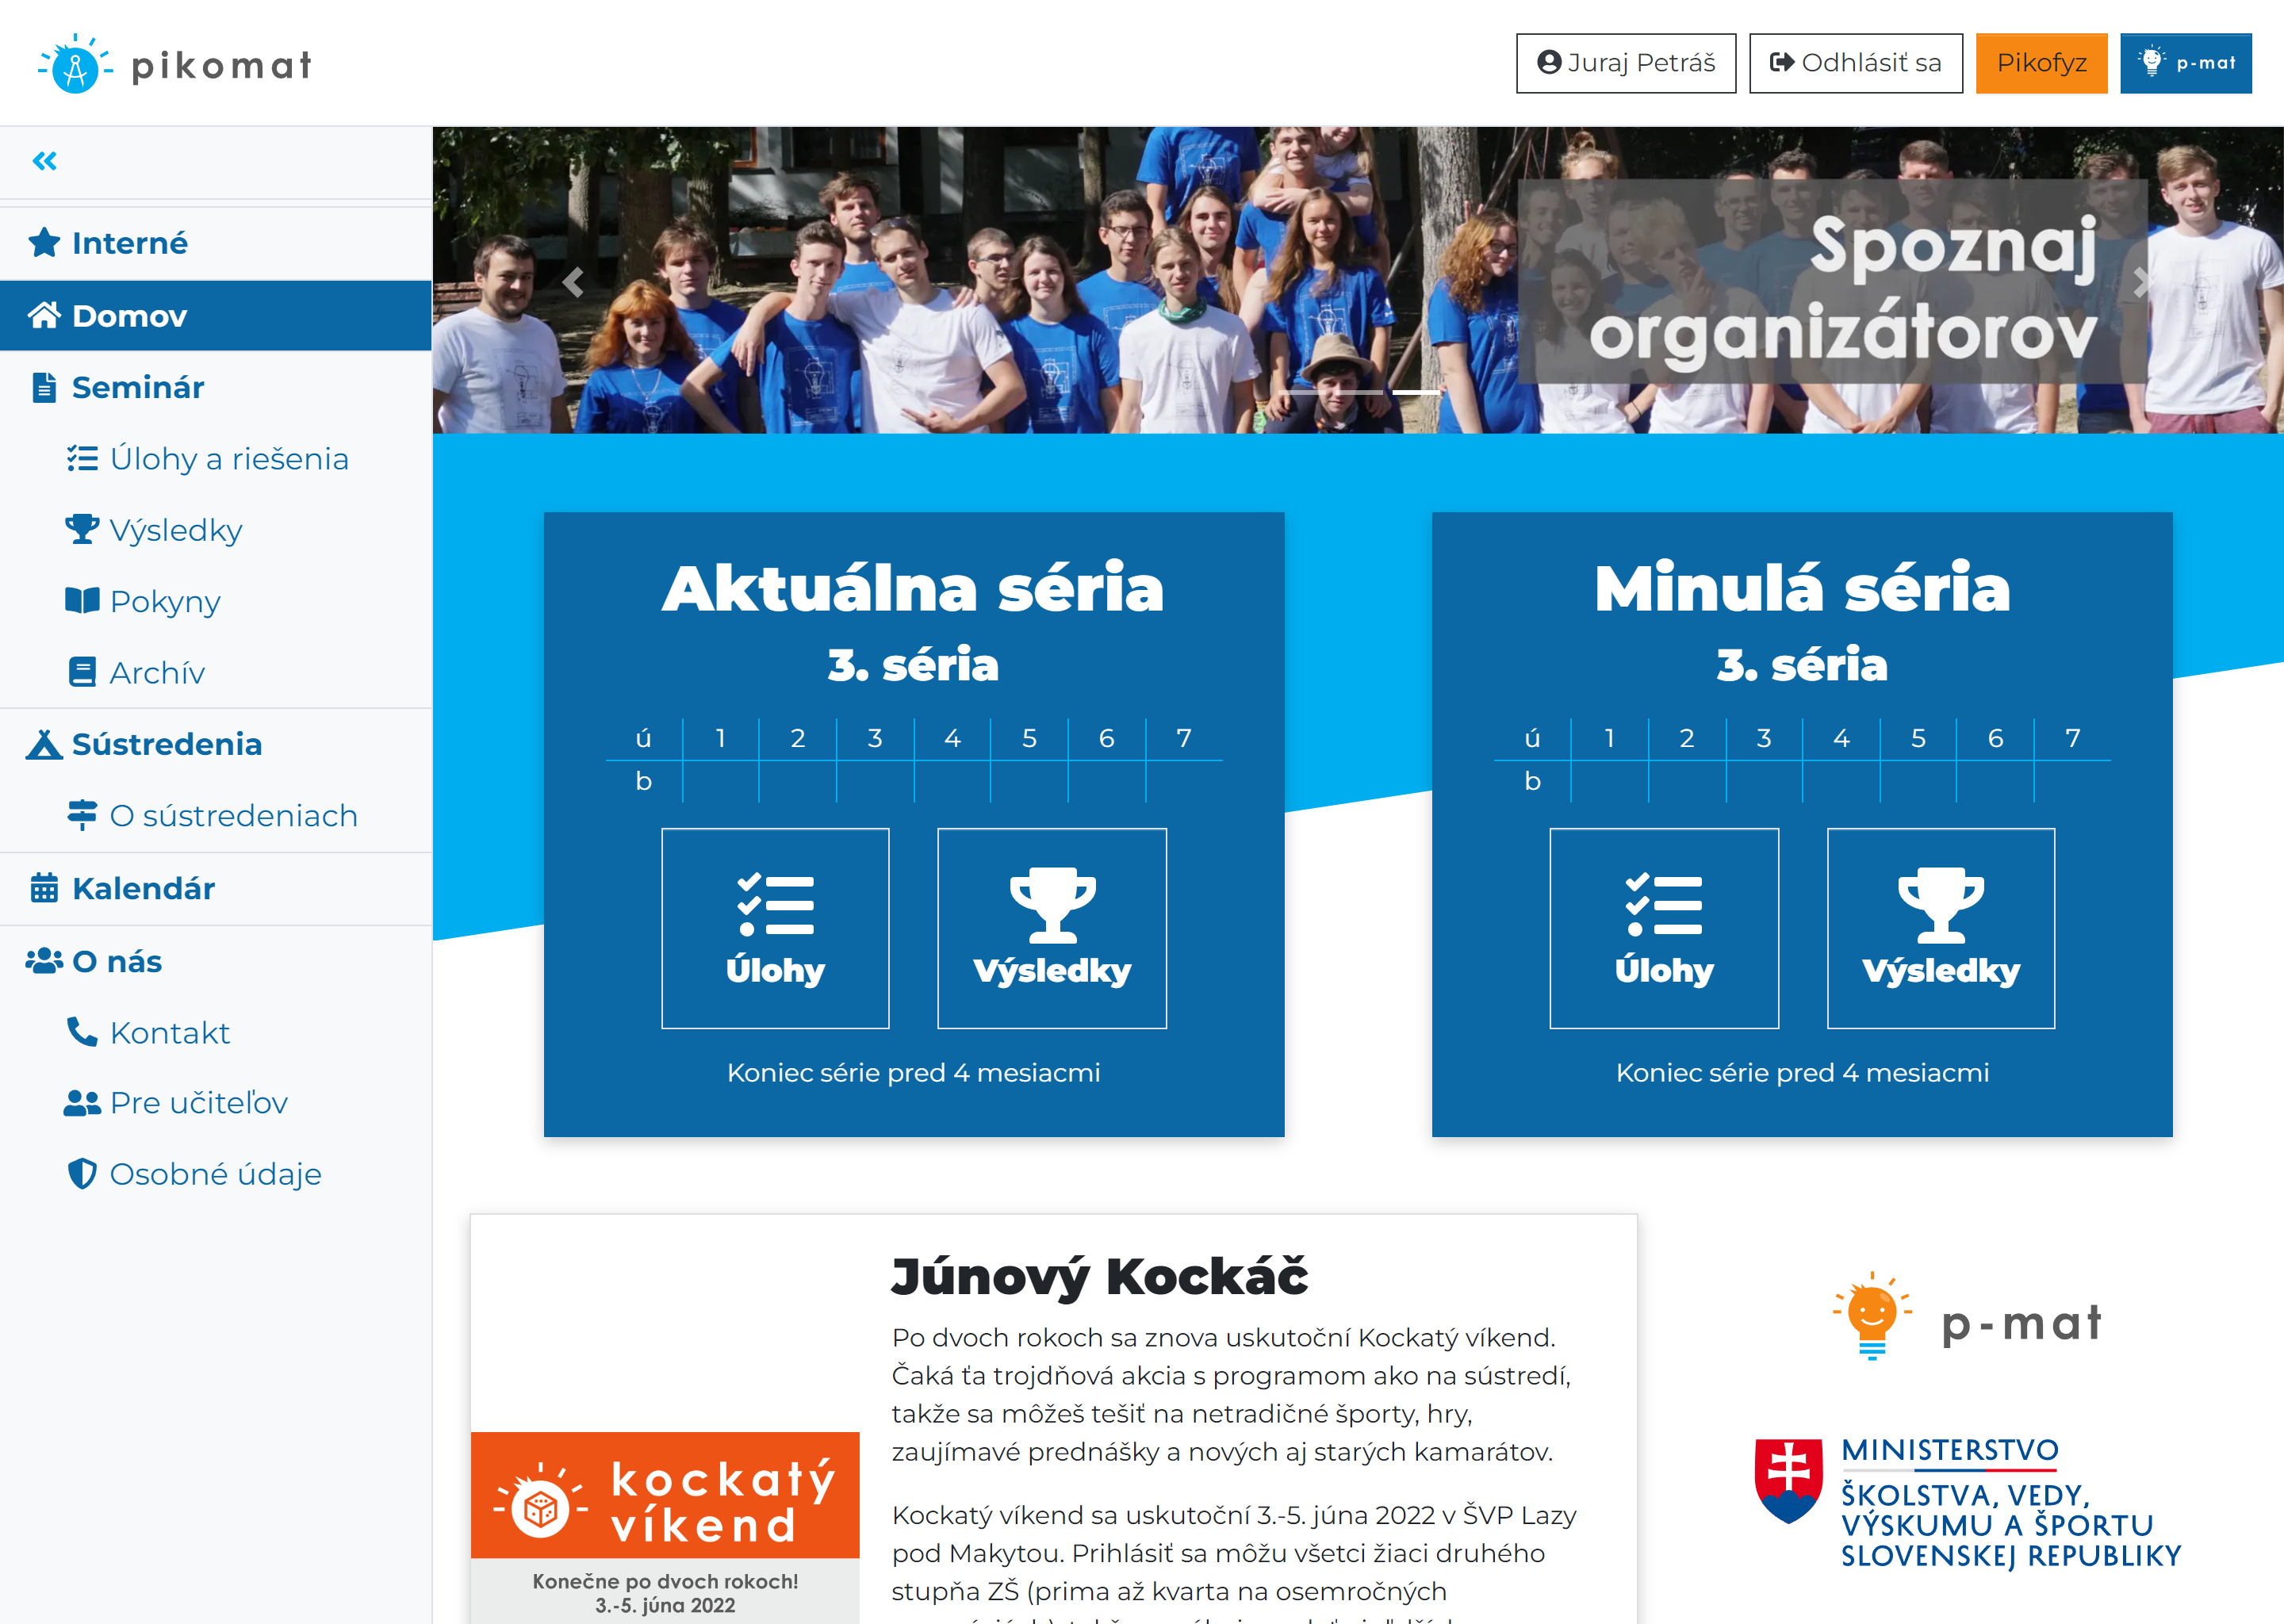The width and height of the screenshot is (2284, 1624).
Task: Open Kalendár via the calendar icon
Action: [x=44, y=888]
